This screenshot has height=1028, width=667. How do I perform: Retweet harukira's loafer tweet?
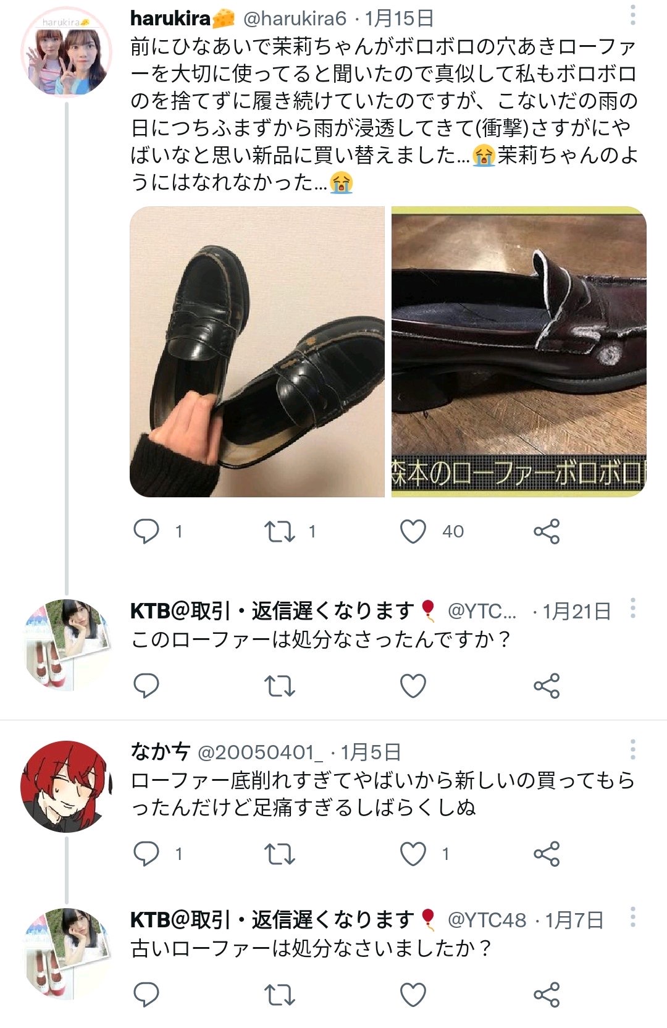tap(280, 531)
